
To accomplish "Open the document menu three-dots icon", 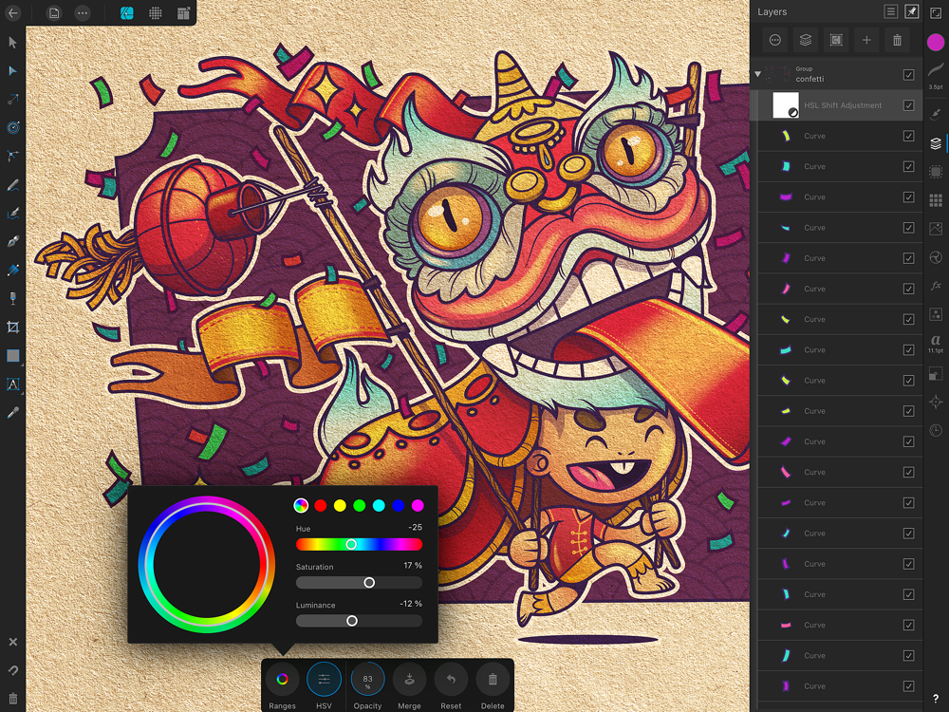I will tap(83, 12).
